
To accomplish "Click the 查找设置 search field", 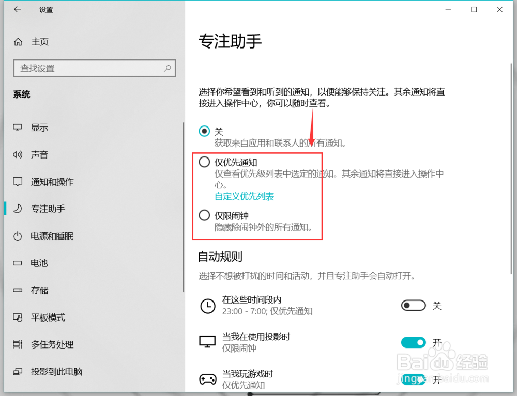I will click(95, 68).
